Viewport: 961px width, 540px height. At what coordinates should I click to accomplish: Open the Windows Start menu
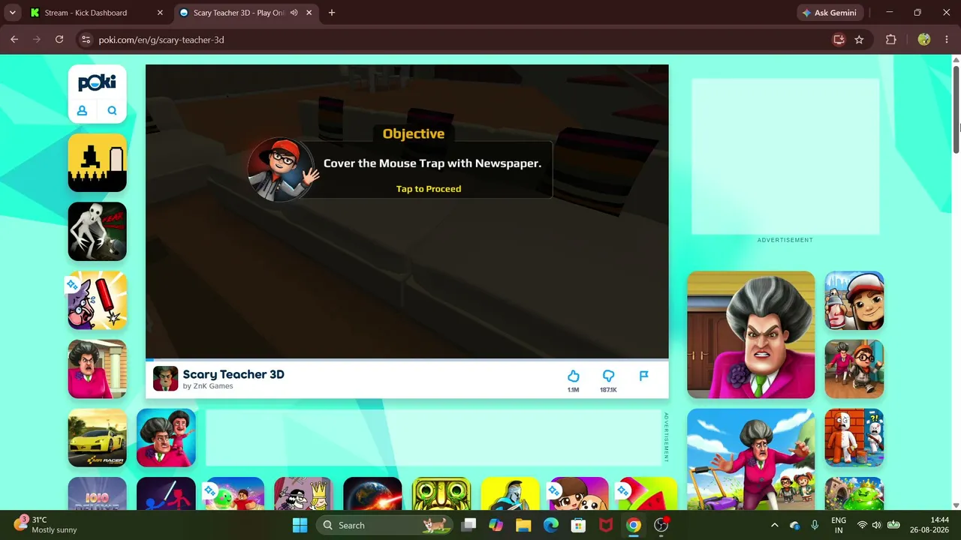point(300,525)
